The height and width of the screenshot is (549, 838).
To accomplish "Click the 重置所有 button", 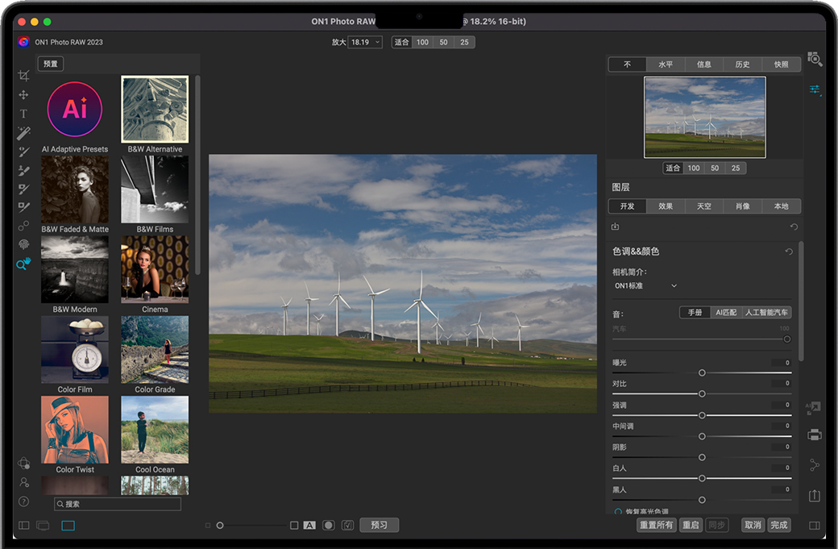I will [x=656, y=525].
